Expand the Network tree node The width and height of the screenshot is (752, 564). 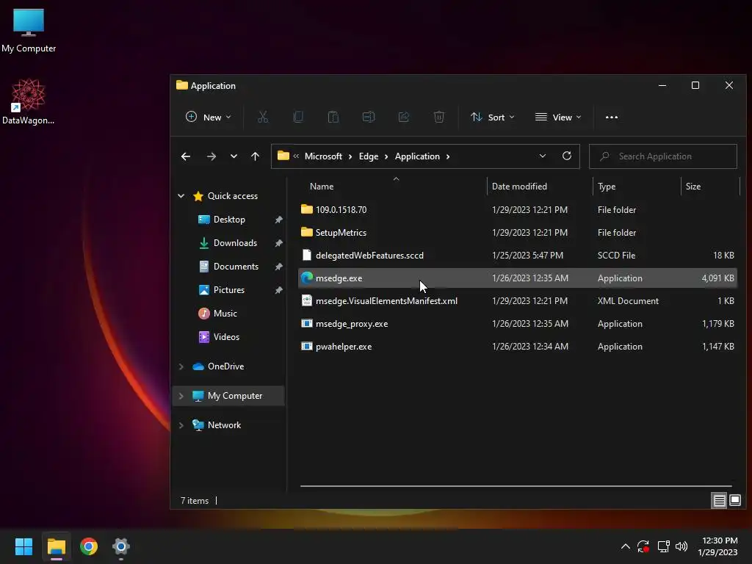pyautogui.click(x=181, y=425)
